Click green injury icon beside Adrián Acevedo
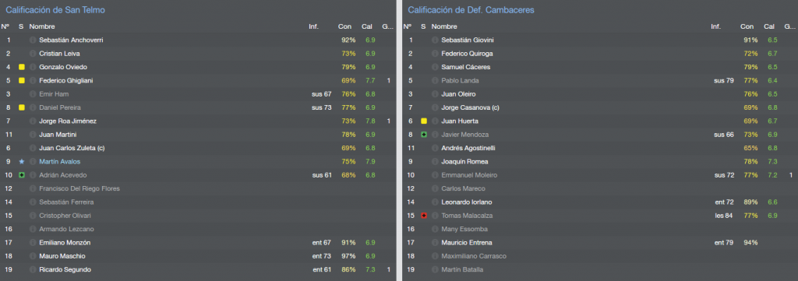This screenshot has width=798, height=281. click(21, 175)
